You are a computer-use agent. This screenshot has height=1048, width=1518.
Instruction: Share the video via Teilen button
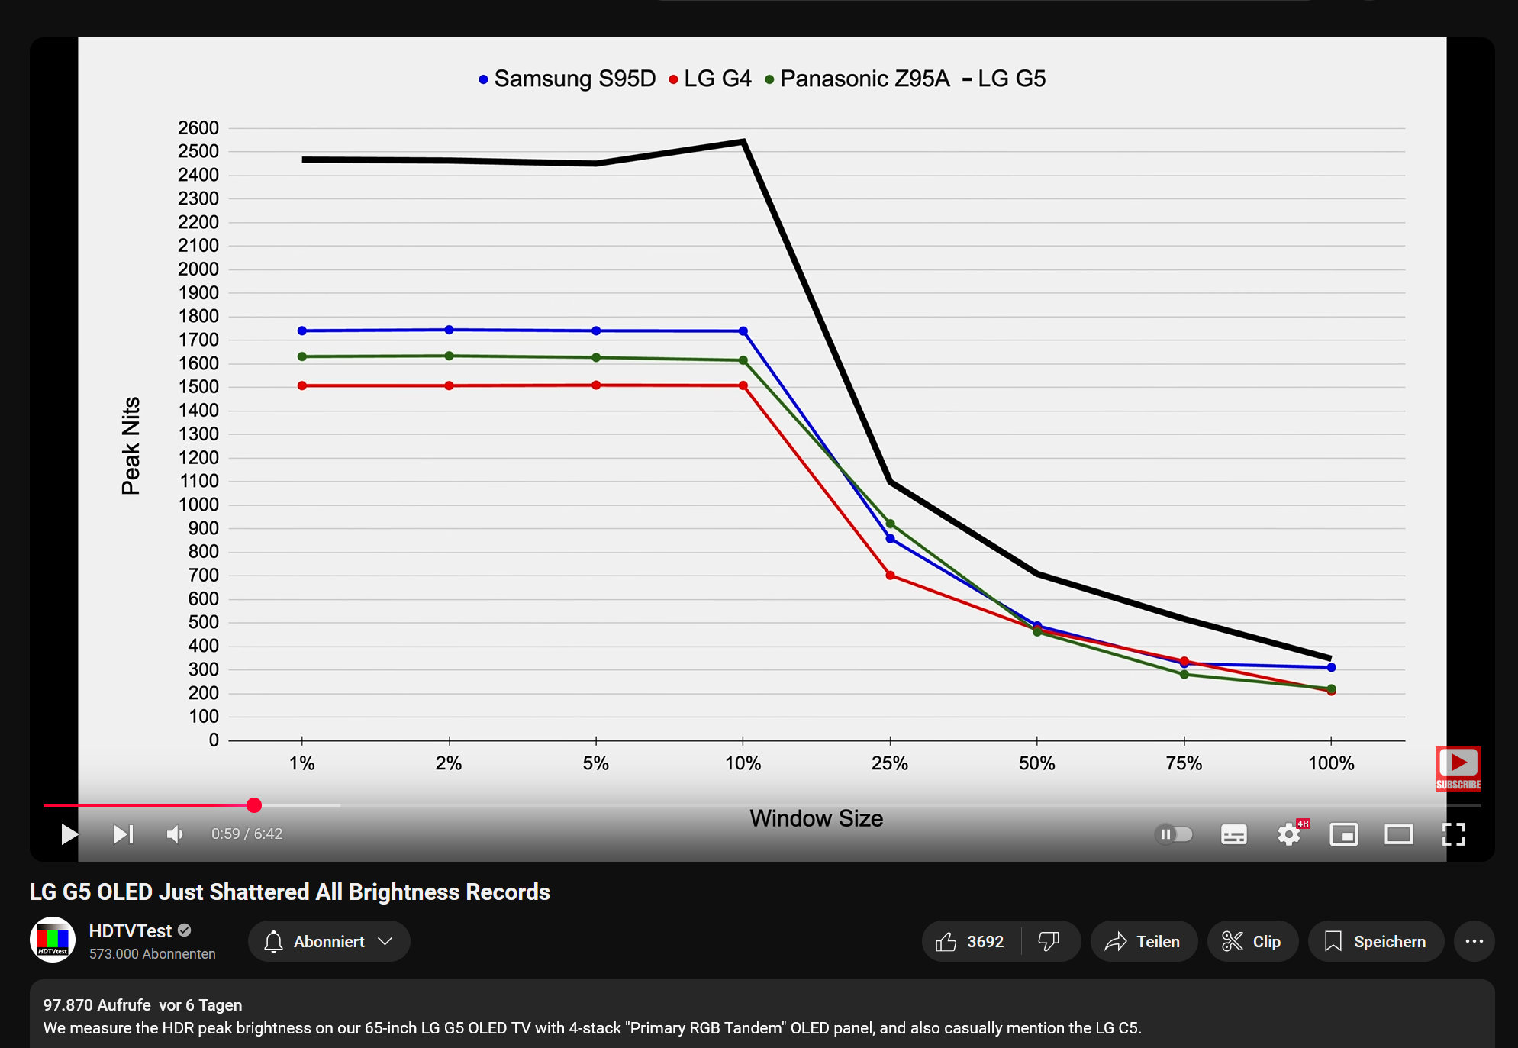[x=1143, y=941]
